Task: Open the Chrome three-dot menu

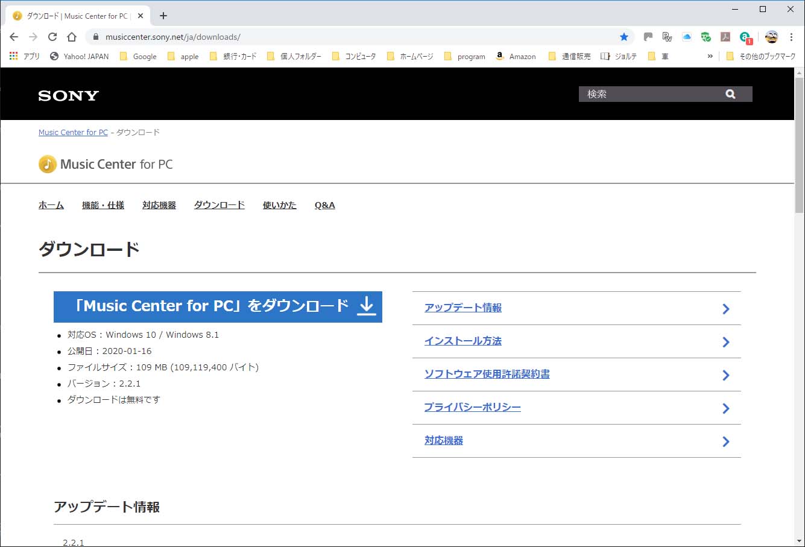Action: pos(791,37)
